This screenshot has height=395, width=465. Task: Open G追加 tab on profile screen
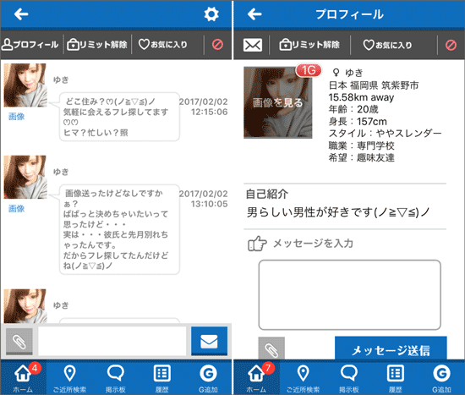point(441,377)
